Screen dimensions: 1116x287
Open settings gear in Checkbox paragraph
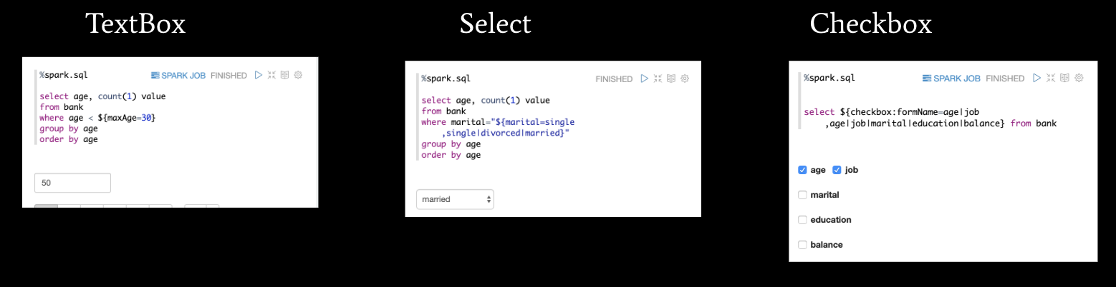[x=1079, y=78]
